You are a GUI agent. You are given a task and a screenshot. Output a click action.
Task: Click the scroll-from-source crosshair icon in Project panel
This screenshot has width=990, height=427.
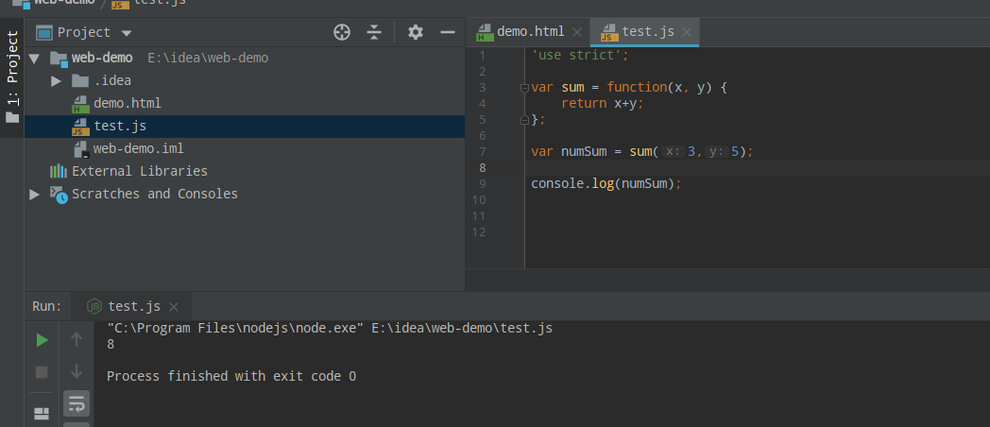coord(342,32)
